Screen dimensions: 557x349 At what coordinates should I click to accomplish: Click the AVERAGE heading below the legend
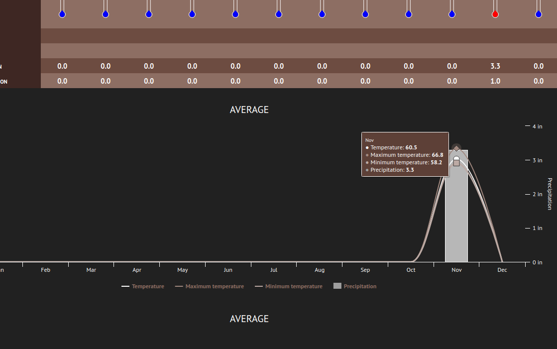click(x=249, y=319)
